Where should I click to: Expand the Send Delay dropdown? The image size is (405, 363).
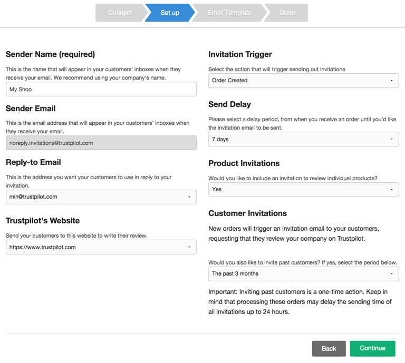coord(303,140)
